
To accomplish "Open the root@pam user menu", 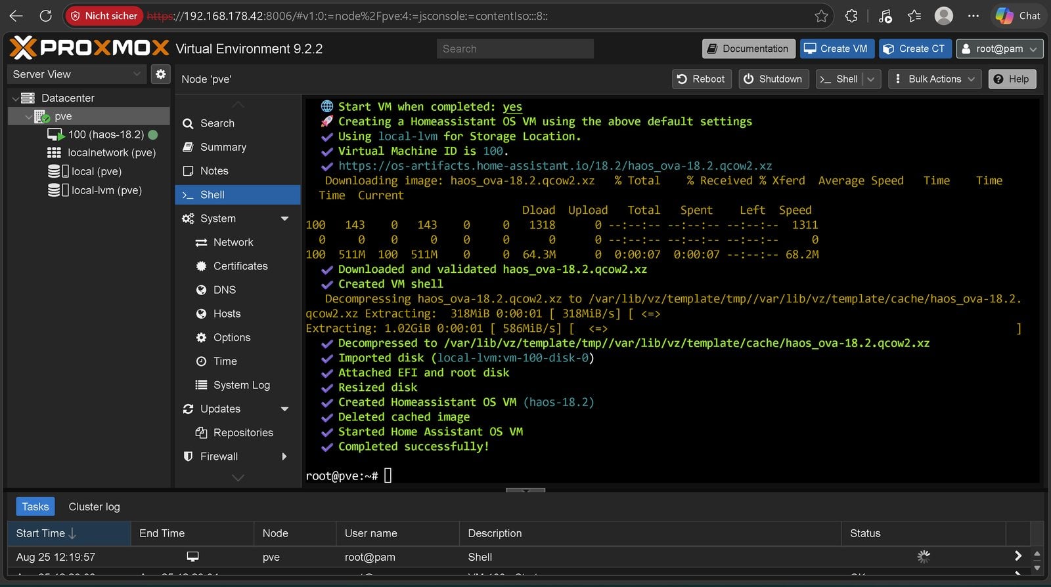I will [x=999, y=49].
